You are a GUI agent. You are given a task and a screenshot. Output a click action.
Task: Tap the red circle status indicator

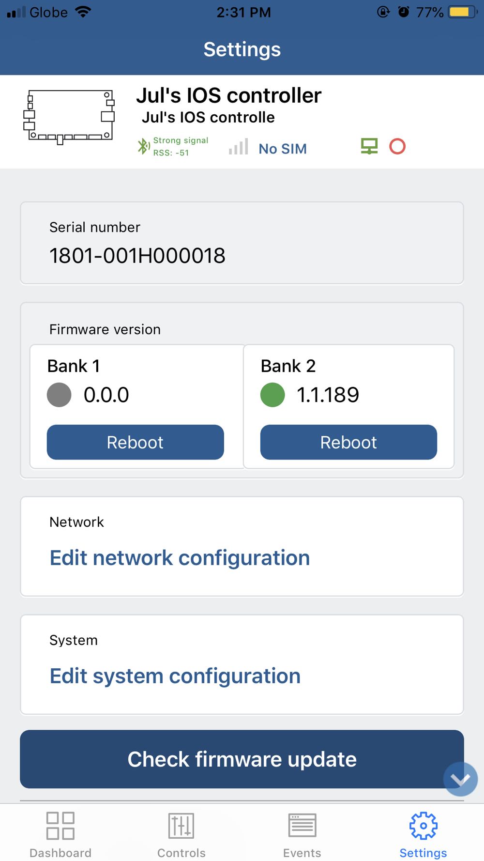397,146
